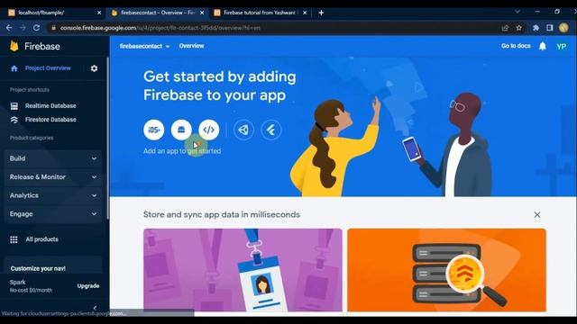This screenshot has width=577, height=324.
Task: Reload the browser page
Action: click(x=36, y=28)
